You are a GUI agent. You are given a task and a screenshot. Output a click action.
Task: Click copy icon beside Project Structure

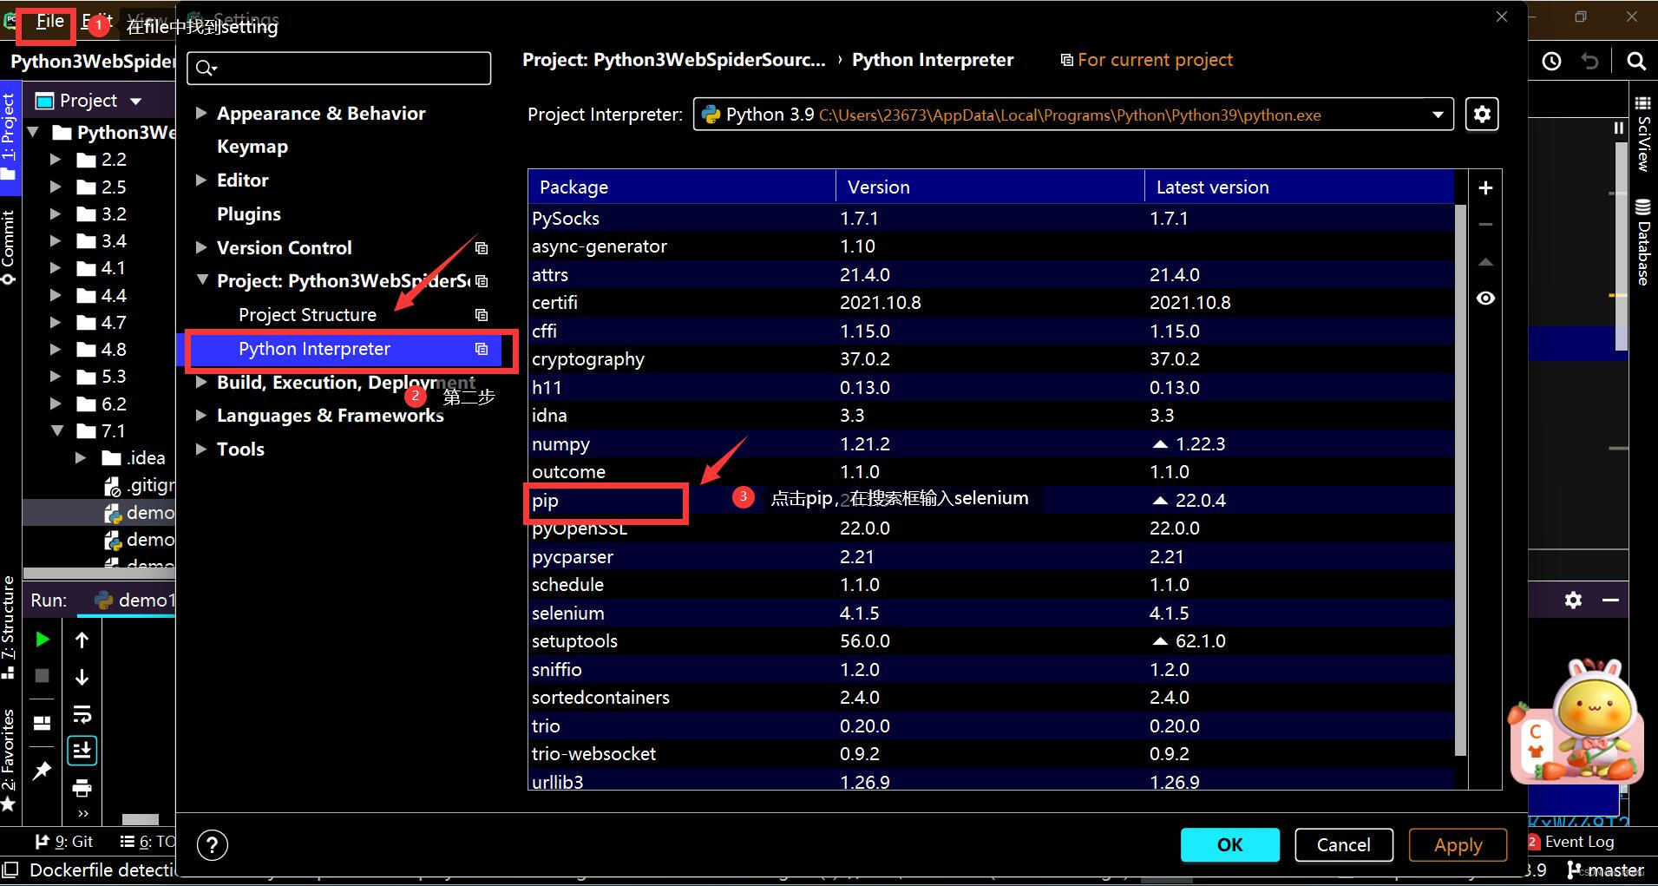pos(482,315)
